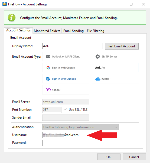Focus the Password input field
This screenshot has height=163, width=150.
tap(66, 143)
